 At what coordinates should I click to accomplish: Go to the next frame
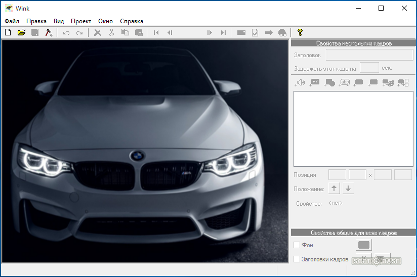pyautogui.click(x=210, y=33)
